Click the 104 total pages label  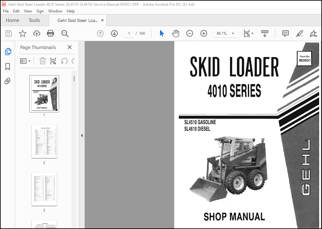142,33
